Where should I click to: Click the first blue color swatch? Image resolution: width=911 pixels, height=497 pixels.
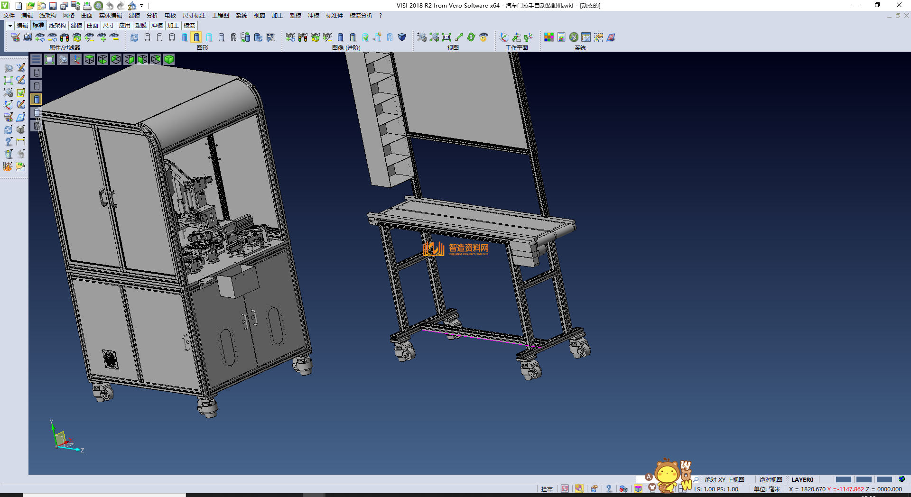(x=843, y=479)
